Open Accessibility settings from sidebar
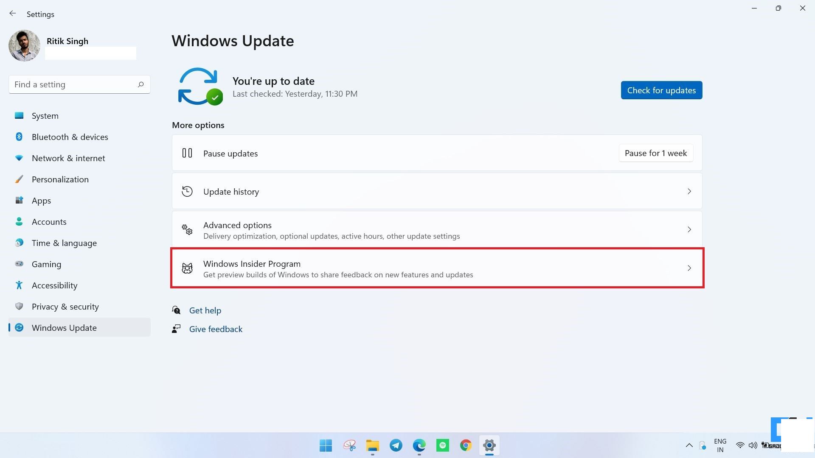 (x=54, y=285)
